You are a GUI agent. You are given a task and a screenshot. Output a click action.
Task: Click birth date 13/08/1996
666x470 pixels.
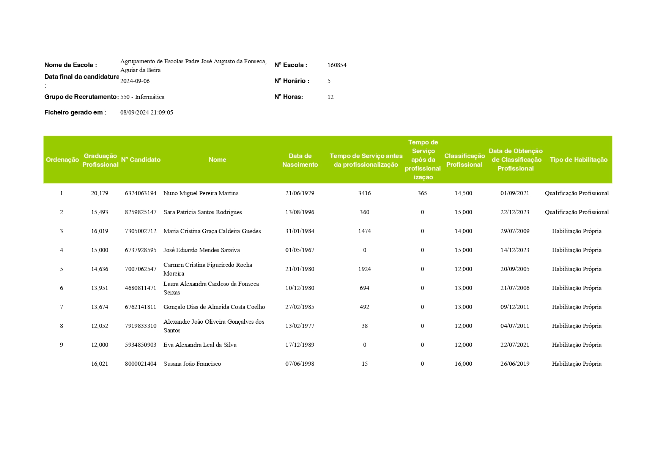click(x=300, y=212)
